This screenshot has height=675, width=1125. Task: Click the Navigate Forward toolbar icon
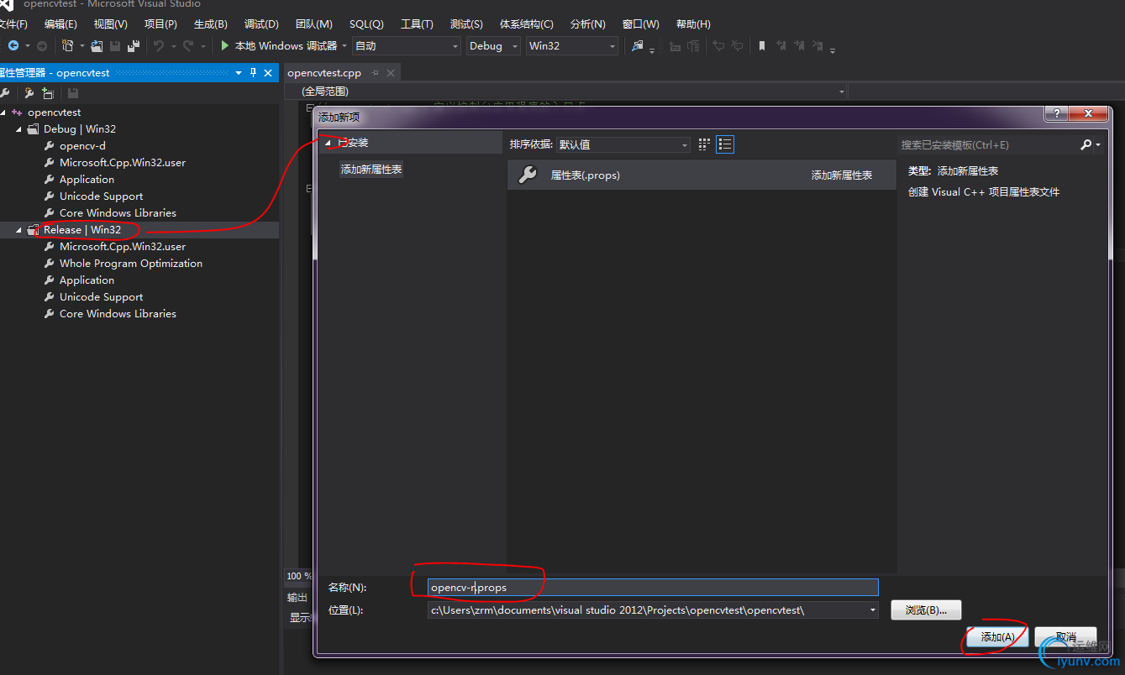coord(41,46)
